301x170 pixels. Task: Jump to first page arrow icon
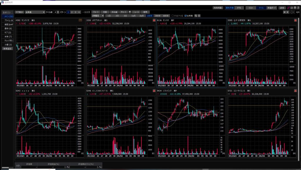tap(284, 12)
